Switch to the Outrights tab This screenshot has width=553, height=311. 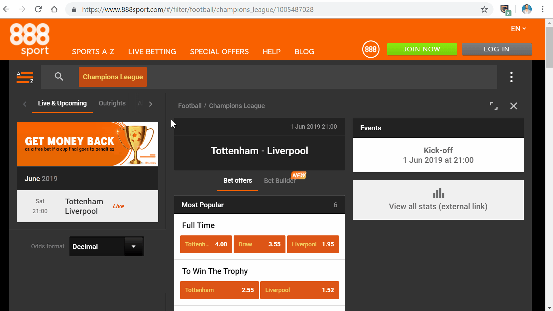click(x=112, y=103)
